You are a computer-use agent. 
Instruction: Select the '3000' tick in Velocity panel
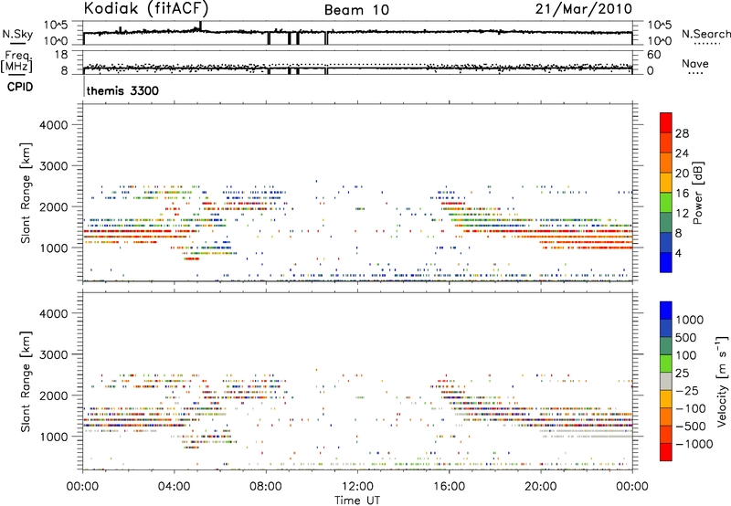coord(54,354)
